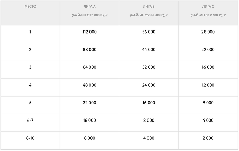
Task: Select the 28 000 prize cell
Action: [208, 32]
